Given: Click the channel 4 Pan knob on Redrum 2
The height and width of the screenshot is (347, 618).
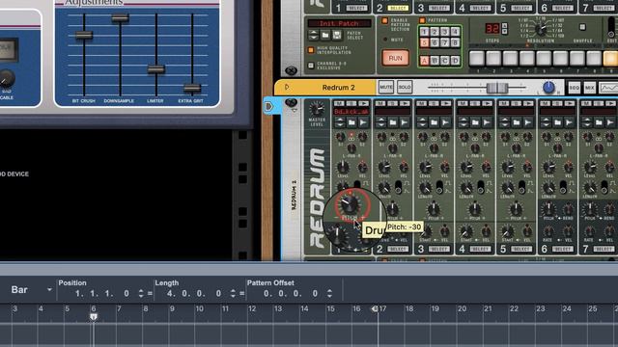Looking at the screenshot, I should click(475, 148).
